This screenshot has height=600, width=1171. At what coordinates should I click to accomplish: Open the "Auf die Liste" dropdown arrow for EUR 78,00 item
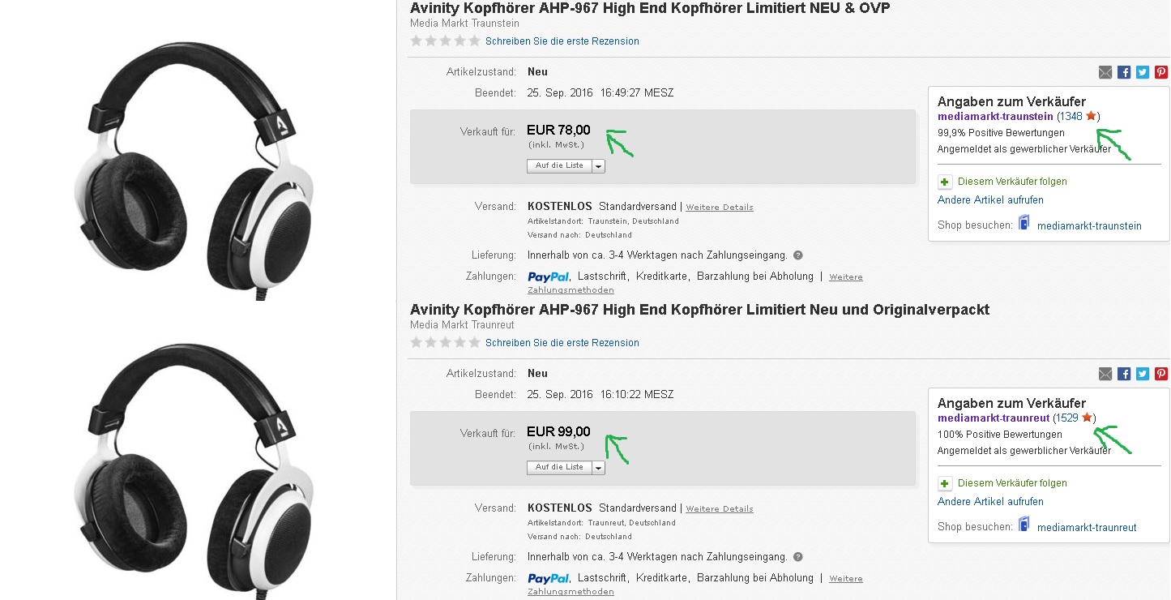(599, 166)
